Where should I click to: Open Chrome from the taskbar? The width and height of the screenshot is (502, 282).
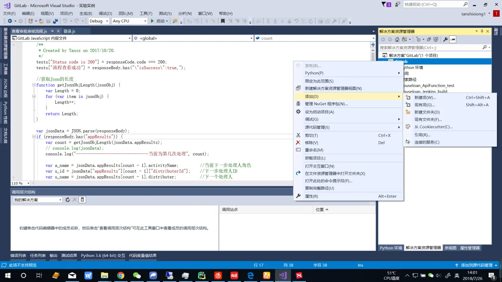[120, 275]
